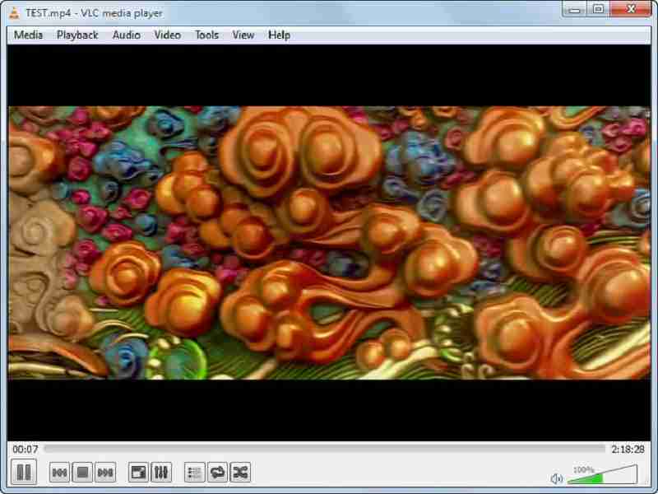Open the Help menu
Image resolution: width=658 pixels, height=494 pixels.
[x=277, y=35]
